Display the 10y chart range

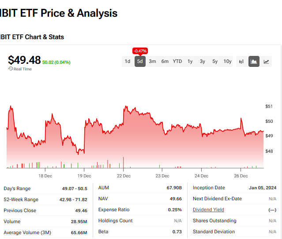pyautogui.click(x=227, y=62)
